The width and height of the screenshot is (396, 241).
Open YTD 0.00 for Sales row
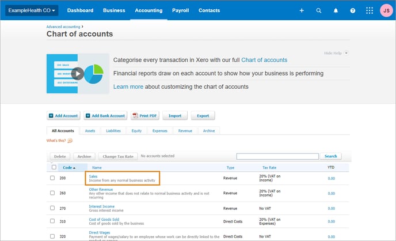pyautogui.click(x=332, y=178)
